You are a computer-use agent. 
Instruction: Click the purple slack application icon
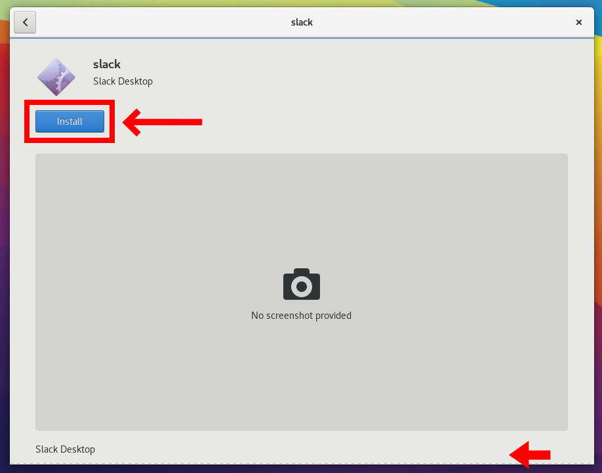pos(56,77)
